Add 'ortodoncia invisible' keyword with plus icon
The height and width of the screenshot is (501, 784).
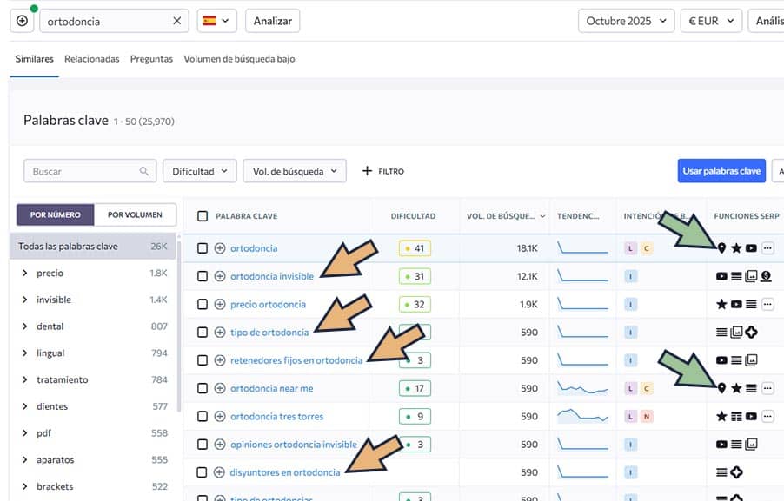point(220,276)
